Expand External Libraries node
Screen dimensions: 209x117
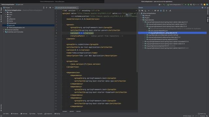click(4, 30)
